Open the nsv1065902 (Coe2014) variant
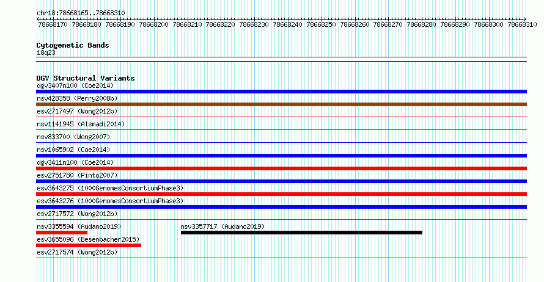The width and height of the screenshot is (544, 282). click(x=73, y=150)
